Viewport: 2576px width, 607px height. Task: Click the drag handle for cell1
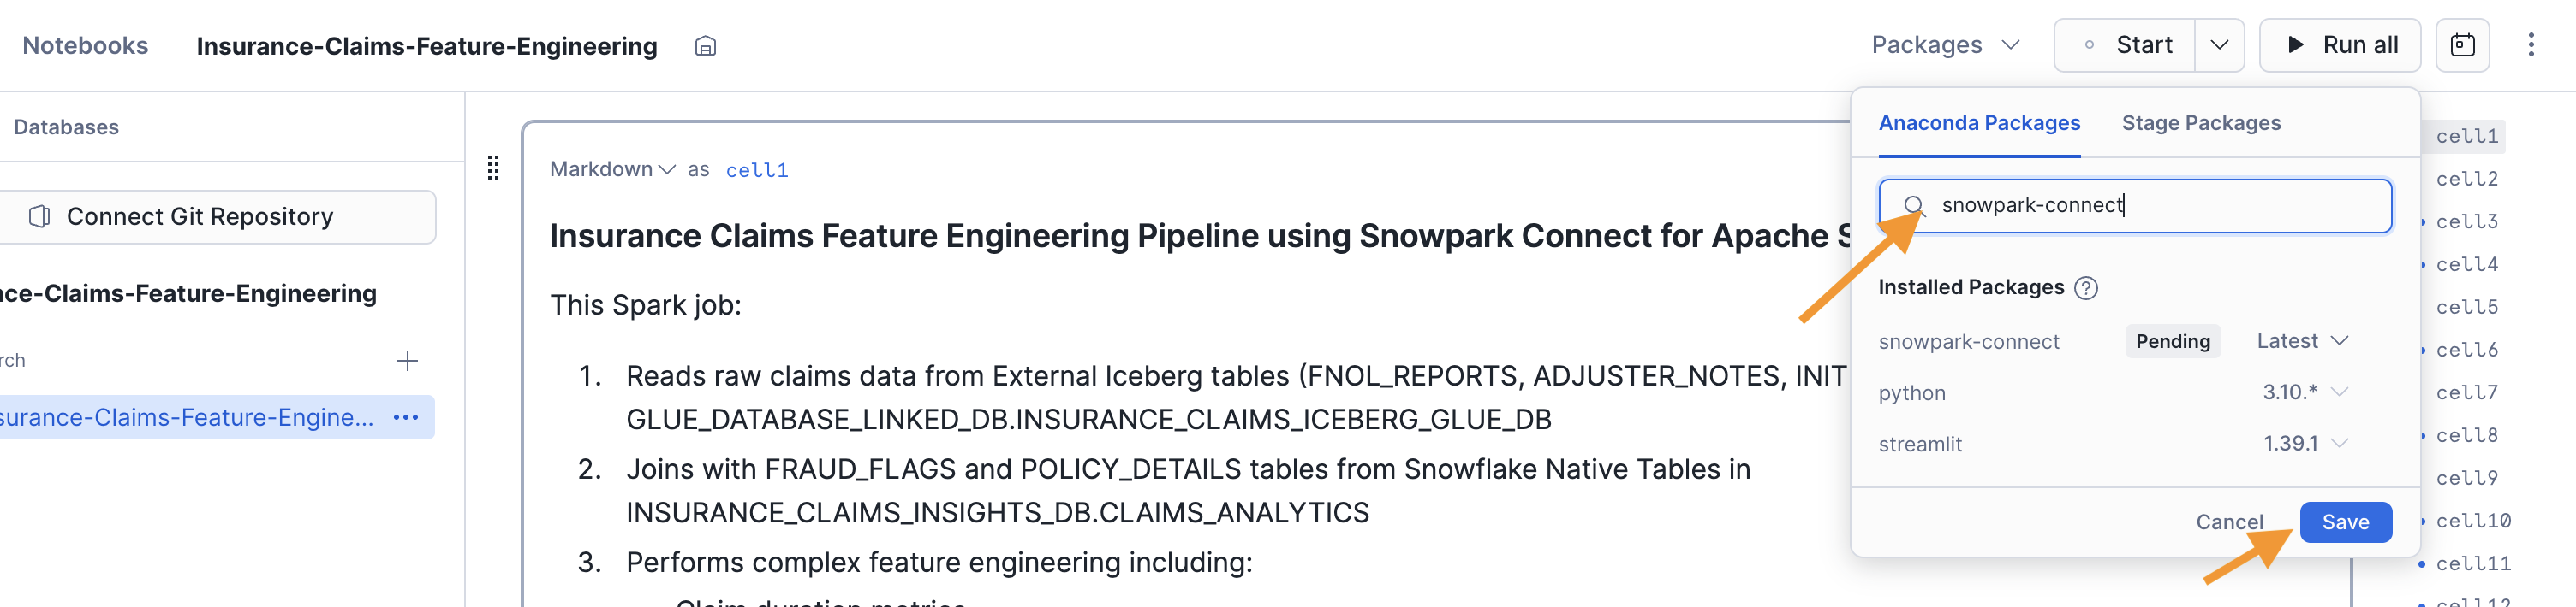tap(493, 168)
